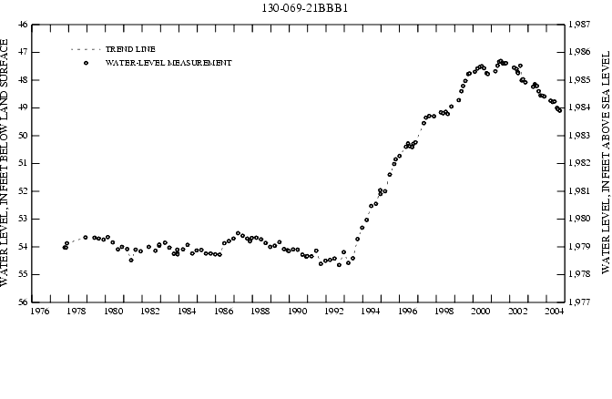Click the right axis title WATER LEVEL ABOVE SEA LEVEL
612x399 pixels.
pos(606,163)
